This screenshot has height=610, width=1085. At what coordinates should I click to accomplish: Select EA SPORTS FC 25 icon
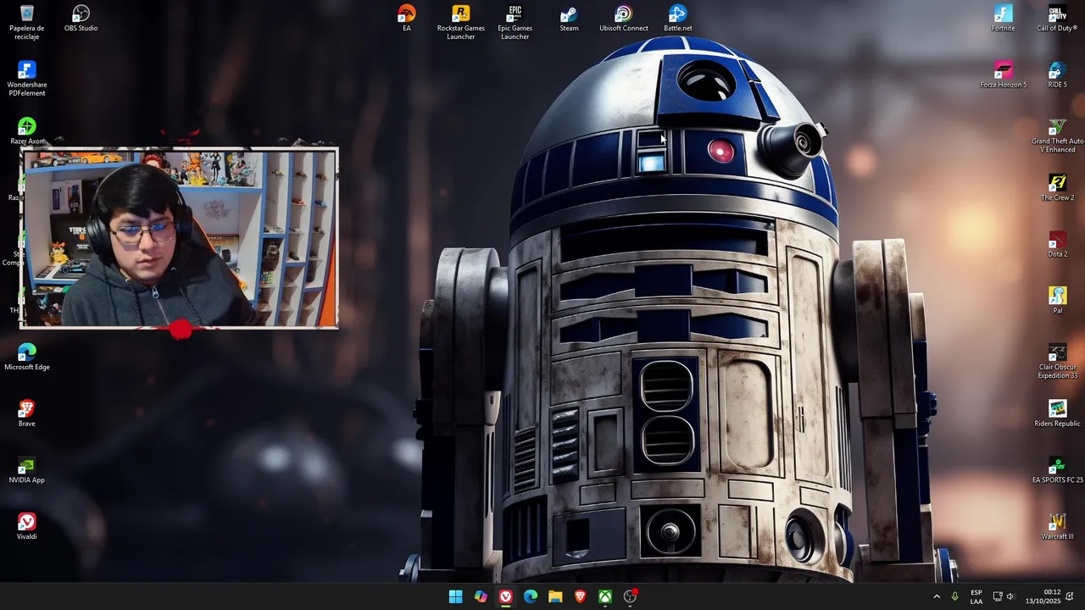(1058, 470)
